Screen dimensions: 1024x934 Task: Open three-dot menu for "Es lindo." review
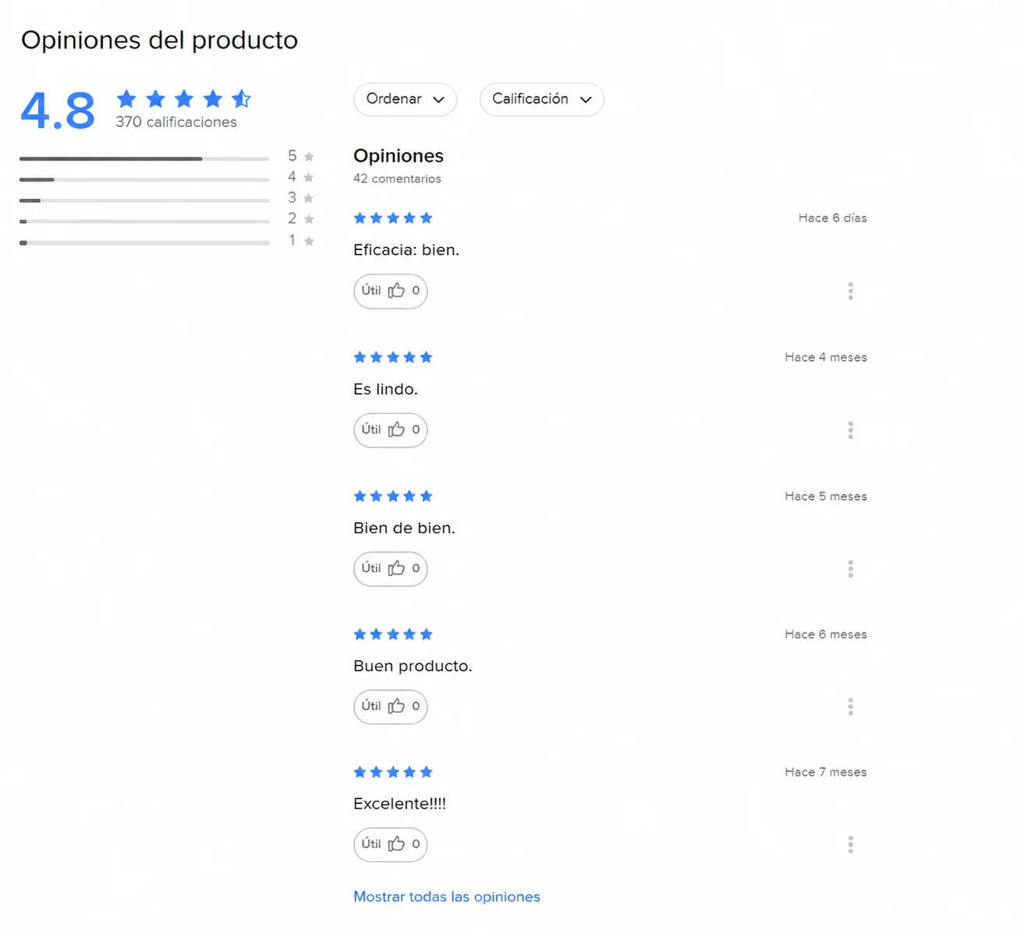click(x=850, y=430)
